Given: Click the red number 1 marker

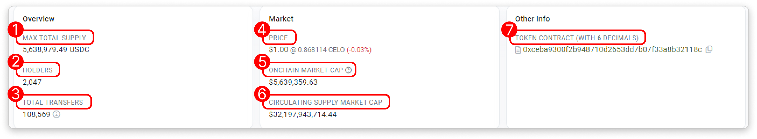Looking at the screenshot, I should point(15,30).
